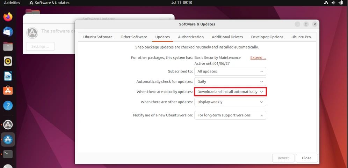Screen dimensions: 348x168
Task: Open the security updates action dropdown
Action: (x=230, y=92)
